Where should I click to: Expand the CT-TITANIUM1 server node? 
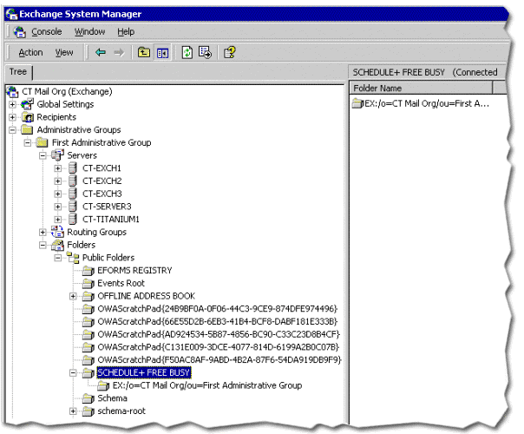click(x=58, y=220)
